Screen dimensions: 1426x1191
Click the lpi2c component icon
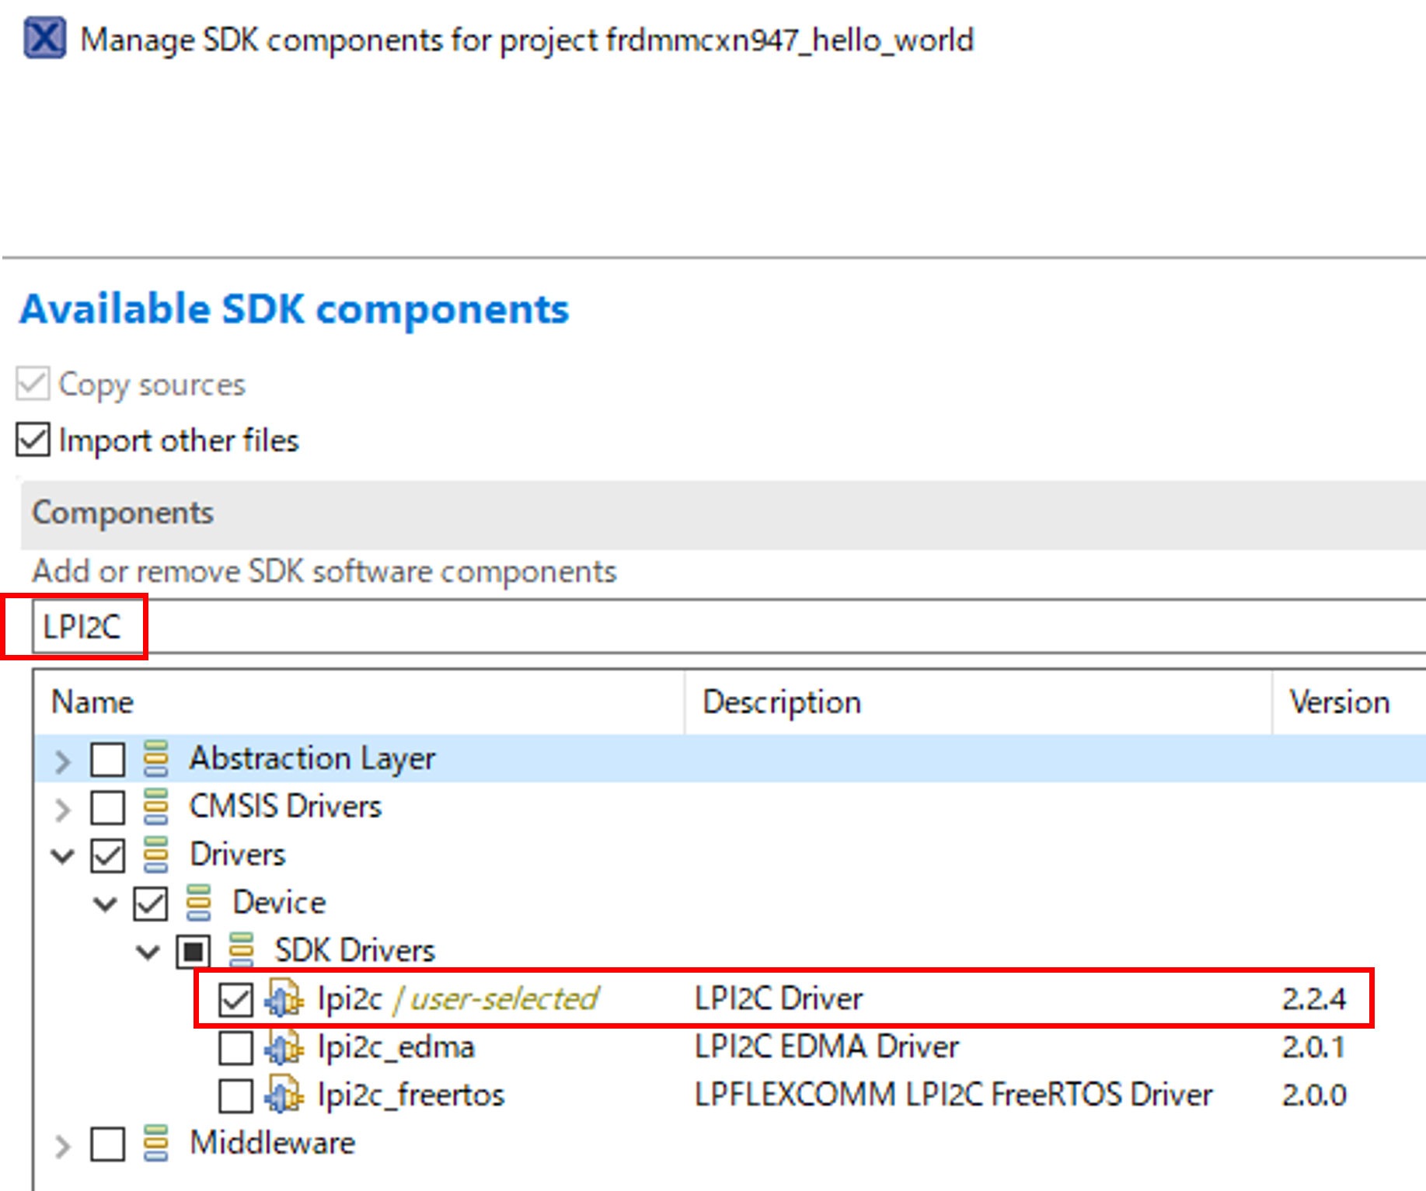click(x=284, y=998)
